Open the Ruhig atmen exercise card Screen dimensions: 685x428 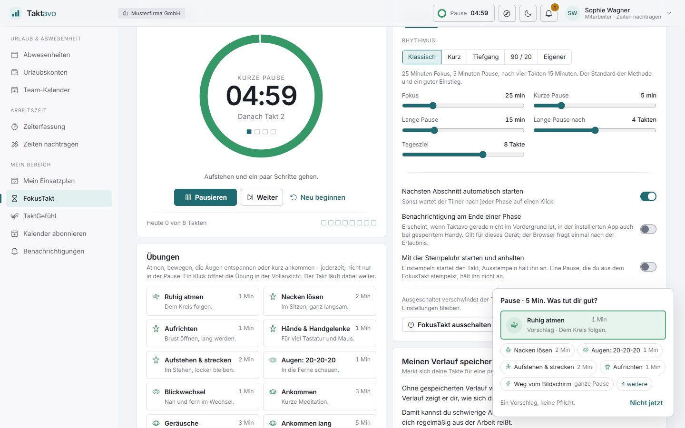click(203, 302)
